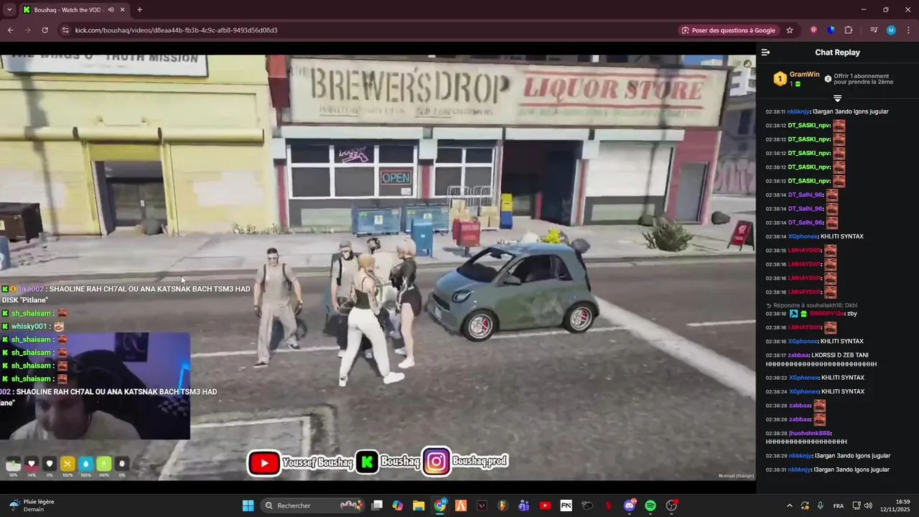Open Discord from the taskbar
The height and width of the screenshot is (517, 919).
point(630,506)
